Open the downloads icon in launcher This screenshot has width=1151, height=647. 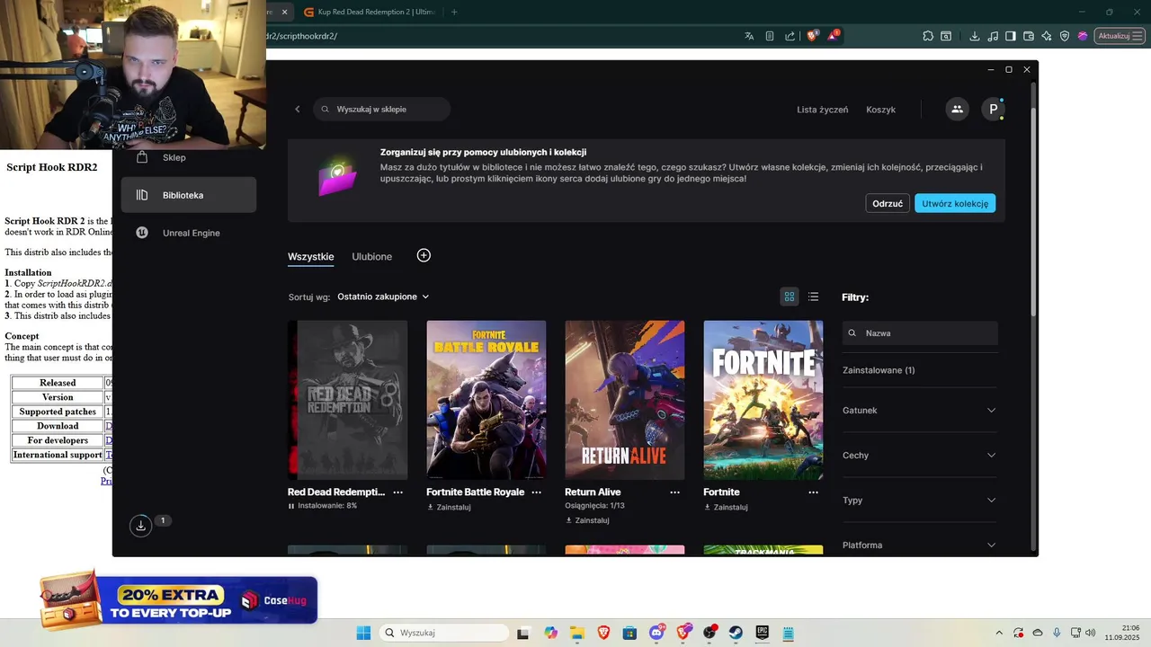click(140, 527)
